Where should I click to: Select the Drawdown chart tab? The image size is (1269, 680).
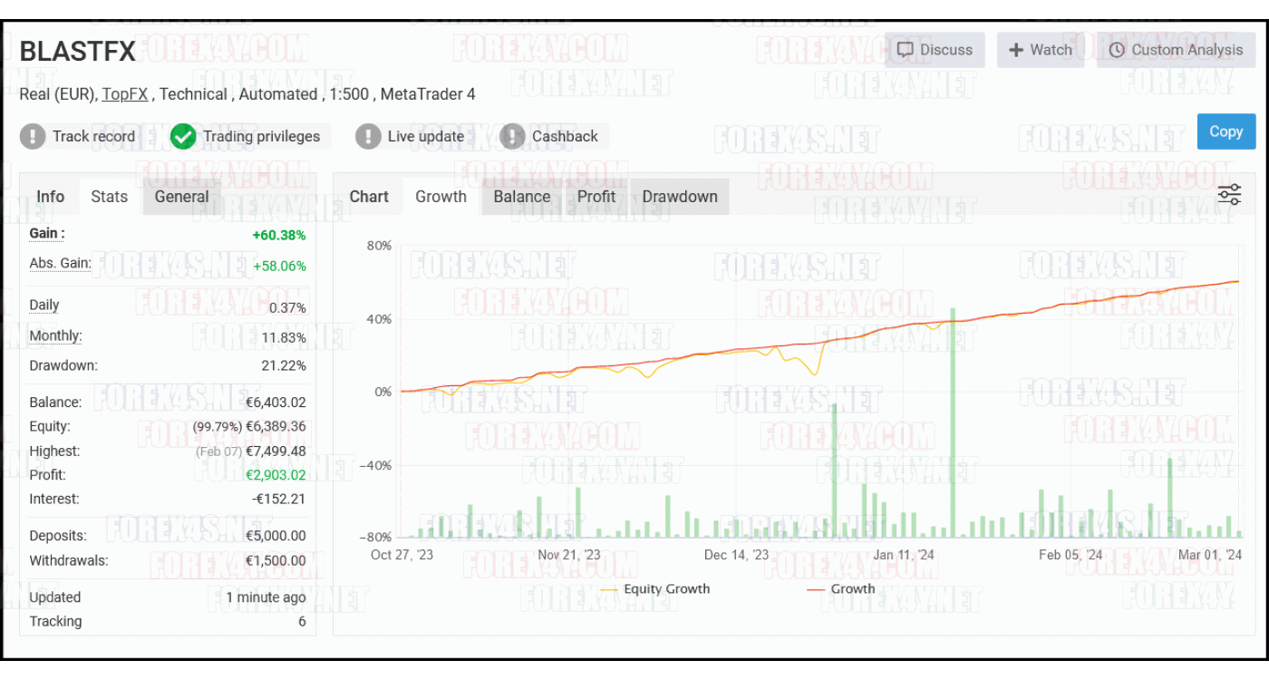(x=680, y=197)
